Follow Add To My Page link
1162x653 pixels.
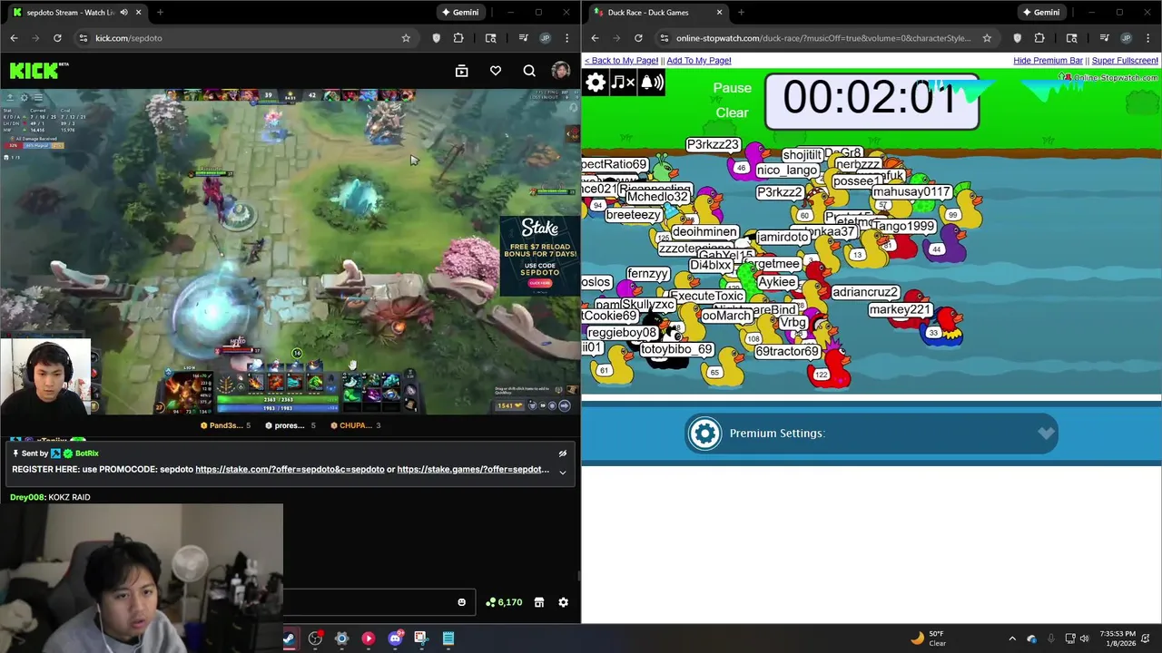tap(699, 61)
